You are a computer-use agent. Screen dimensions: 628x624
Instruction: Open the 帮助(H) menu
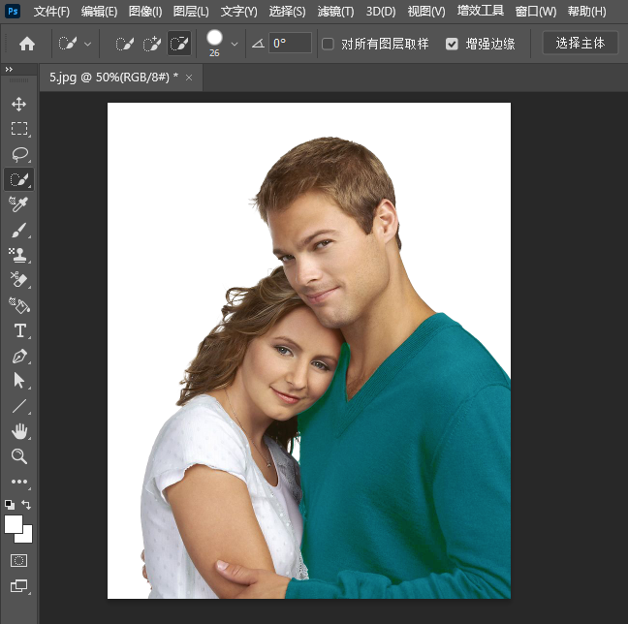[586, 12]
